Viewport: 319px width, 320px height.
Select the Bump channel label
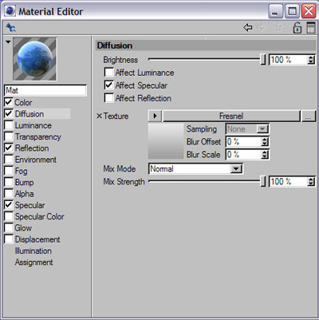click(24, 183)
